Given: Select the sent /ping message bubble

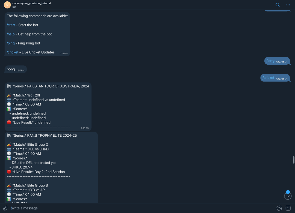Looking at the screenshot, I should tap(277, 61).
